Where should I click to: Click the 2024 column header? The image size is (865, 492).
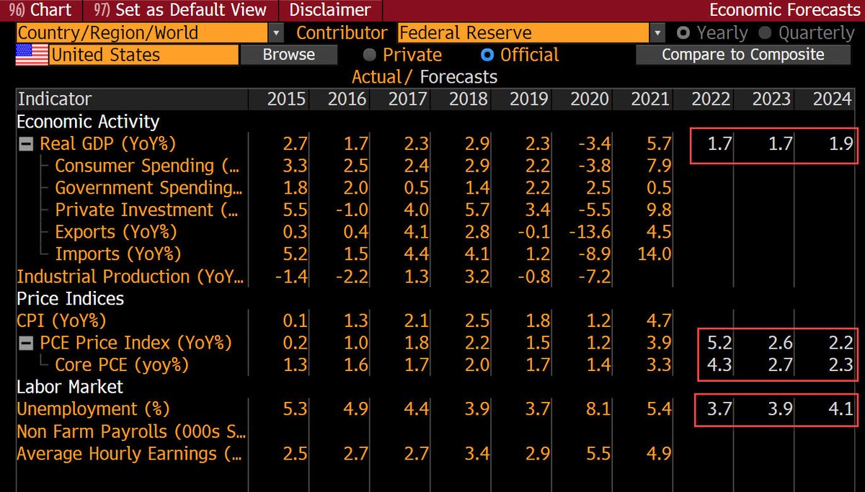pyautogui.click(x=832, y=99)
